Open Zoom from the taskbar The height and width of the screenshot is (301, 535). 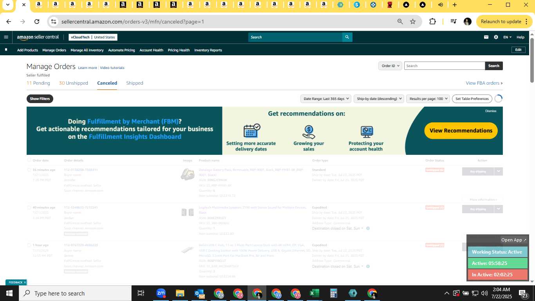[161, 293]
